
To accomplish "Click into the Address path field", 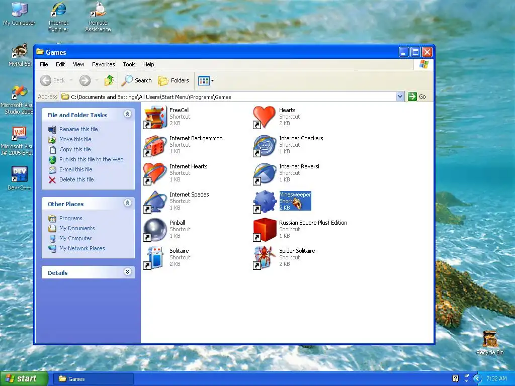I will click(229, 96).
